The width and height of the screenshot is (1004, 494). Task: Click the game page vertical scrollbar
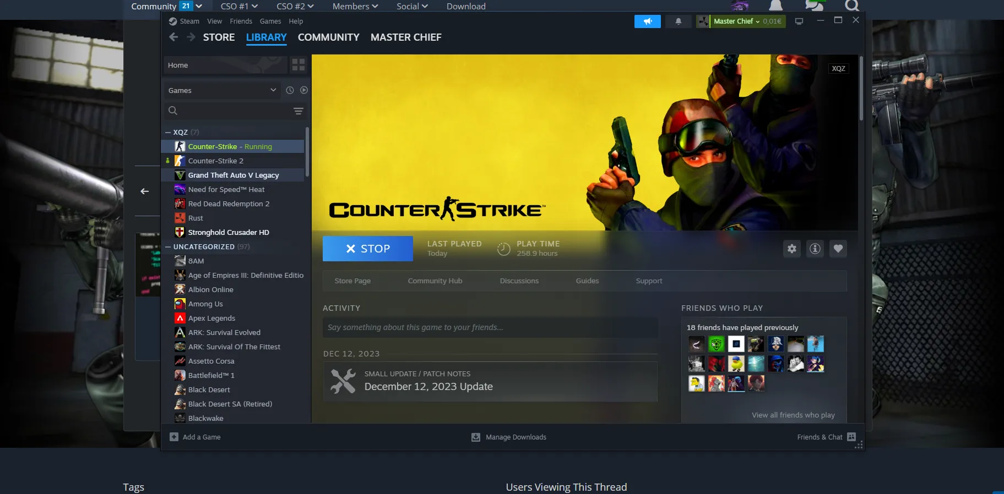(x=861, y=88)
